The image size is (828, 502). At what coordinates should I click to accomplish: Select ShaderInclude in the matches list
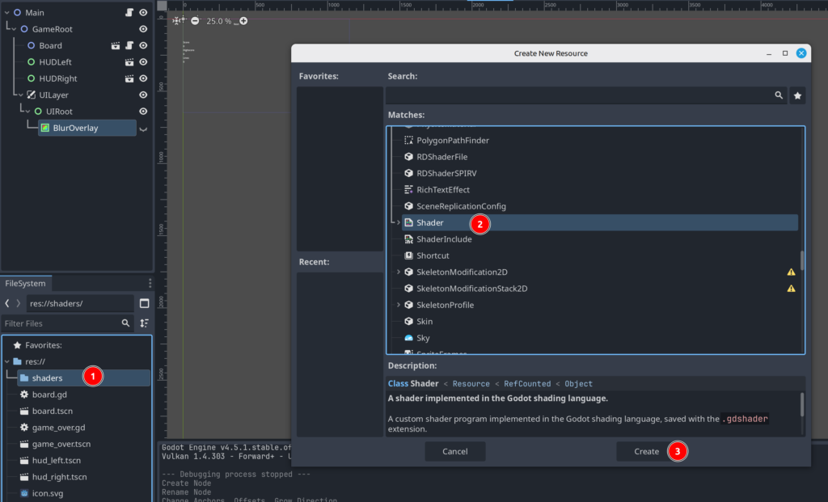(x=444, y=239)
